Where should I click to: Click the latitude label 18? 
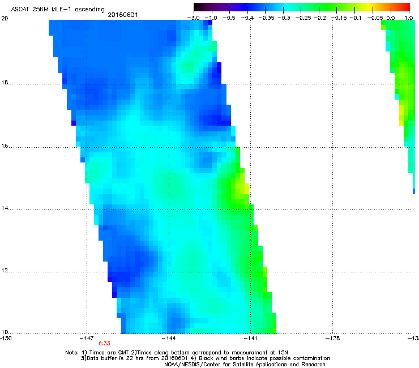[5, 82]
